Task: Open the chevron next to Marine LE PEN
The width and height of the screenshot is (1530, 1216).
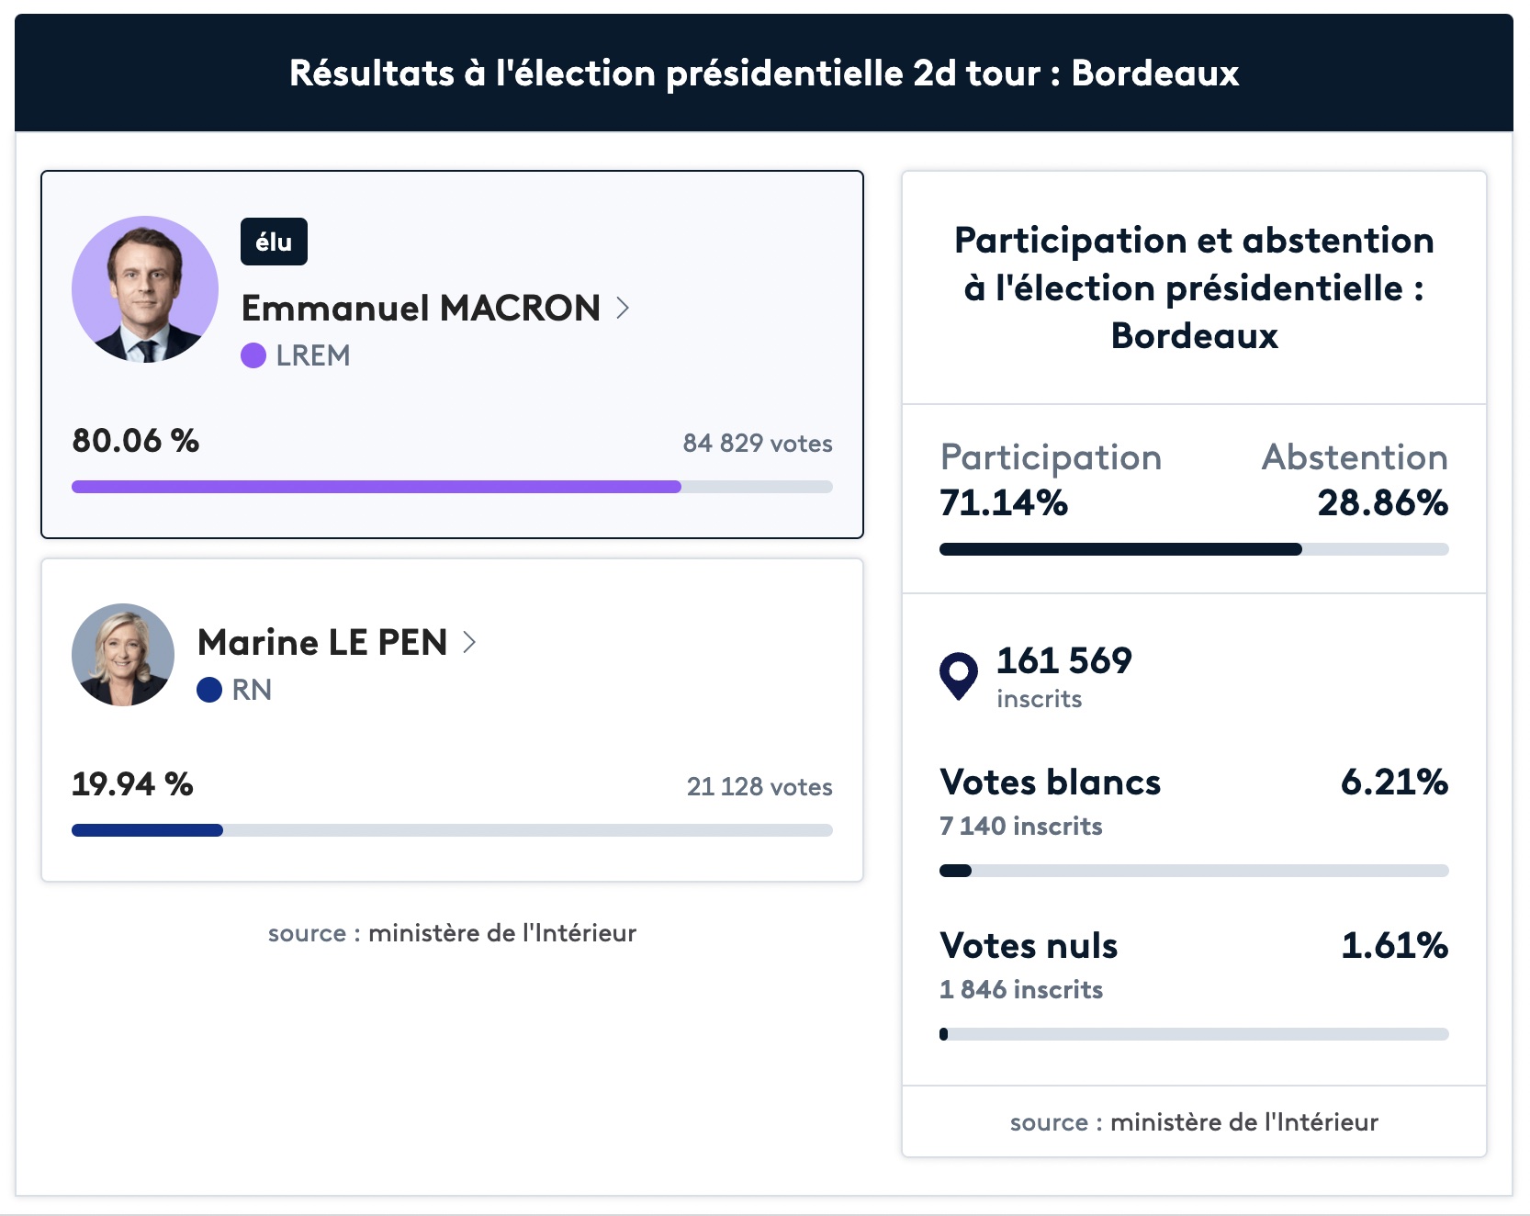Action: click(469, 642)
